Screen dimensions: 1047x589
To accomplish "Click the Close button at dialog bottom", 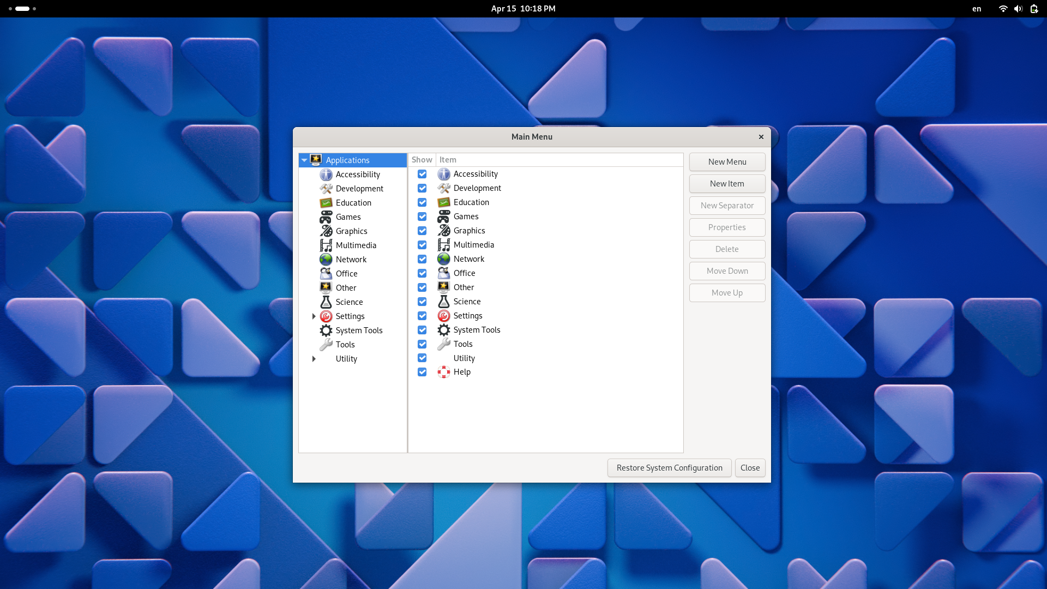I will [750, 468].
